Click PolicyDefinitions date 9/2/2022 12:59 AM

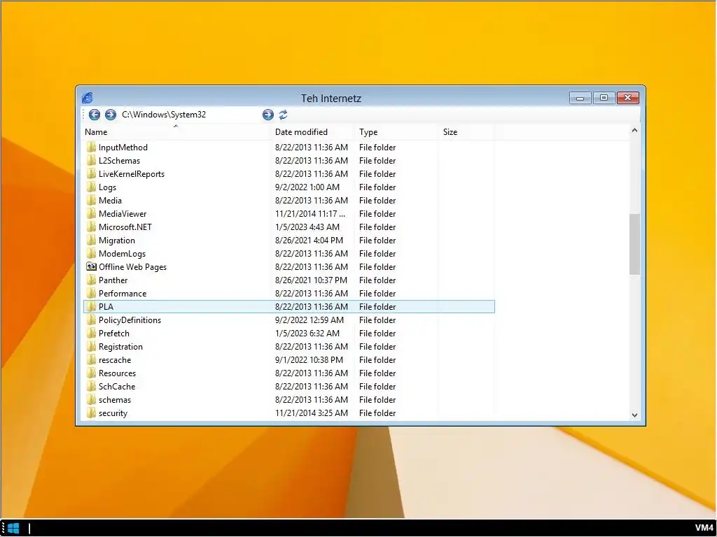(x=309, y=320)
